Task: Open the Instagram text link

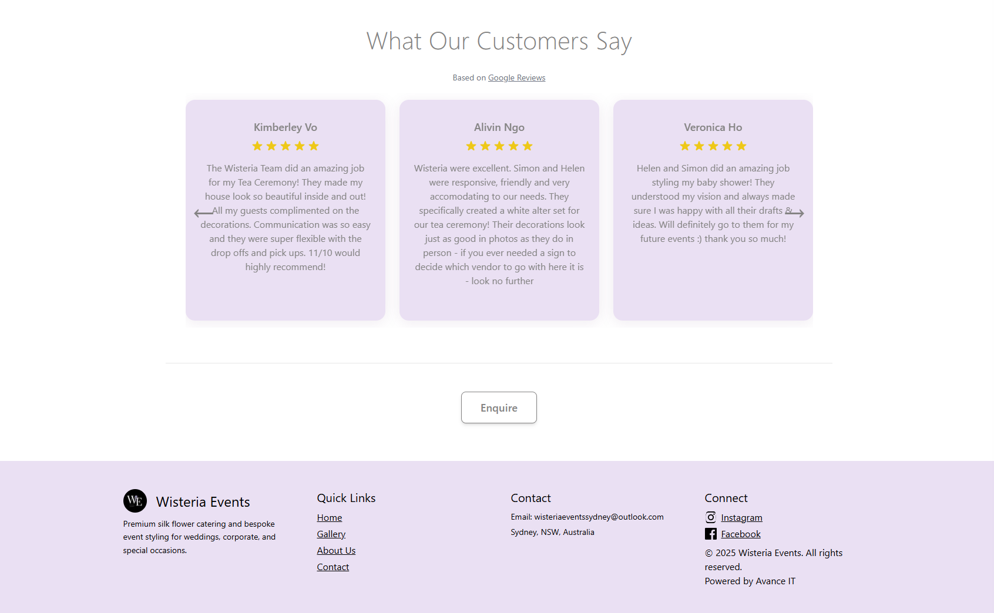Action: 741,518
